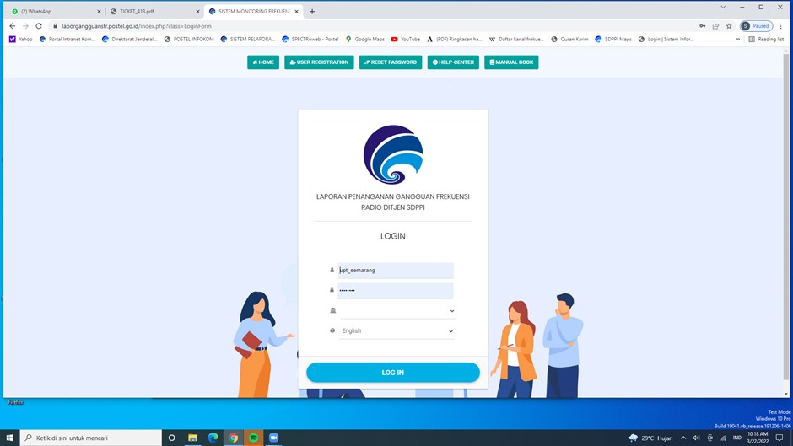This screenshot has width=793, height=446.
Task: Open the MANUAL BOOK
Action: 511,62
